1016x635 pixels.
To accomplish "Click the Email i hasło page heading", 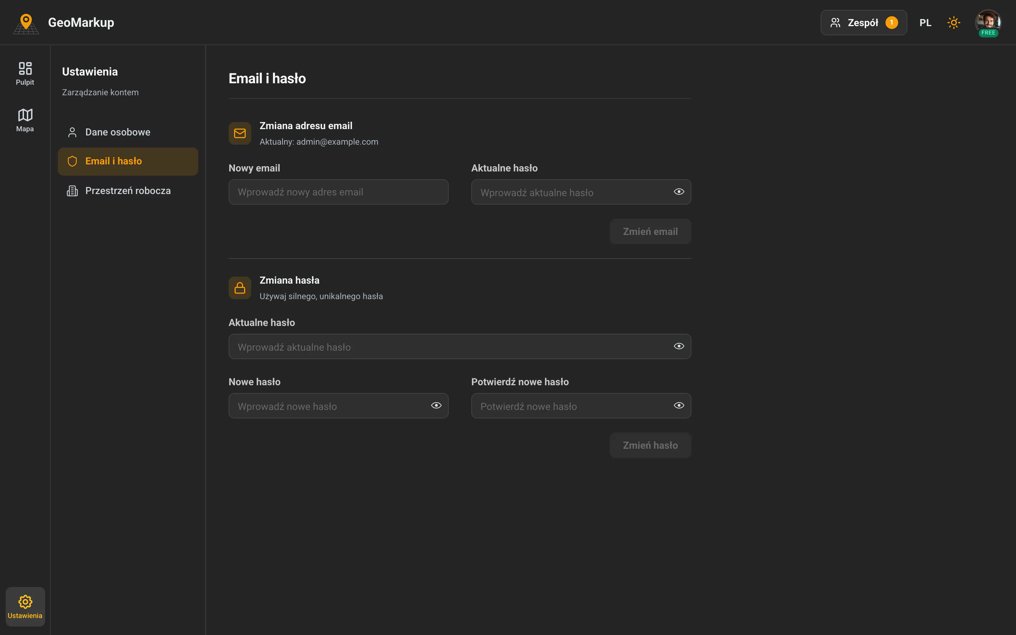I will pyautogui.click(x=267, y=79).
